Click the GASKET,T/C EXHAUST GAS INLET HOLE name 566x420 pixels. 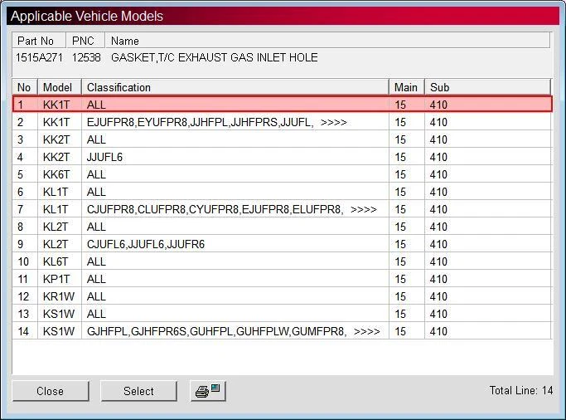215,57
